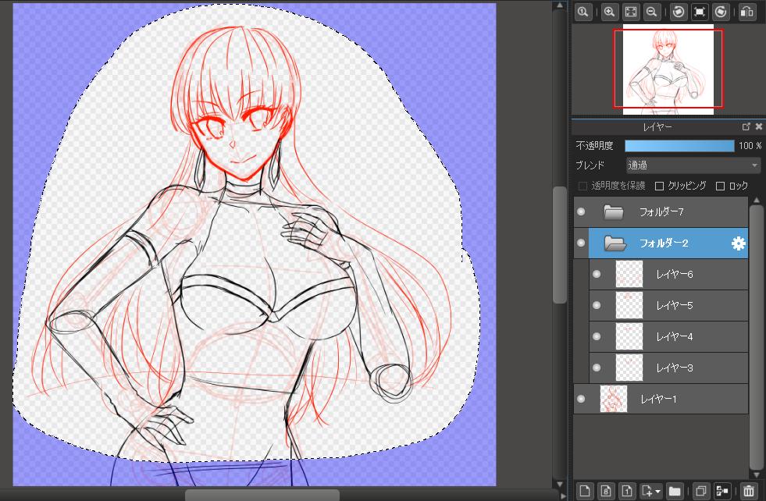Toggle visibility of レイヤー1
Image resolution: width=766 pixels, height=501 pixels.
pyautogui.click(x=581, y=399)
